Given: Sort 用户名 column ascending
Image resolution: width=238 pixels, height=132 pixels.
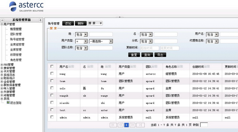Looking at the screenshot, I should pyautogui.click(x=69, y=66).
